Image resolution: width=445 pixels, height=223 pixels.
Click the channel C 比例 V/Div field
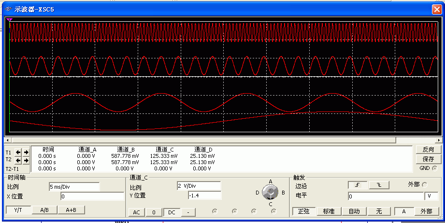(x=199, y=186)
